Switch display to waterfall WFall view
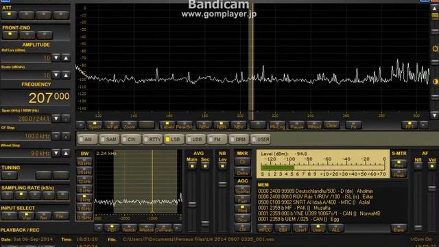Screen dimensions: 439x247 pos(112,125)
